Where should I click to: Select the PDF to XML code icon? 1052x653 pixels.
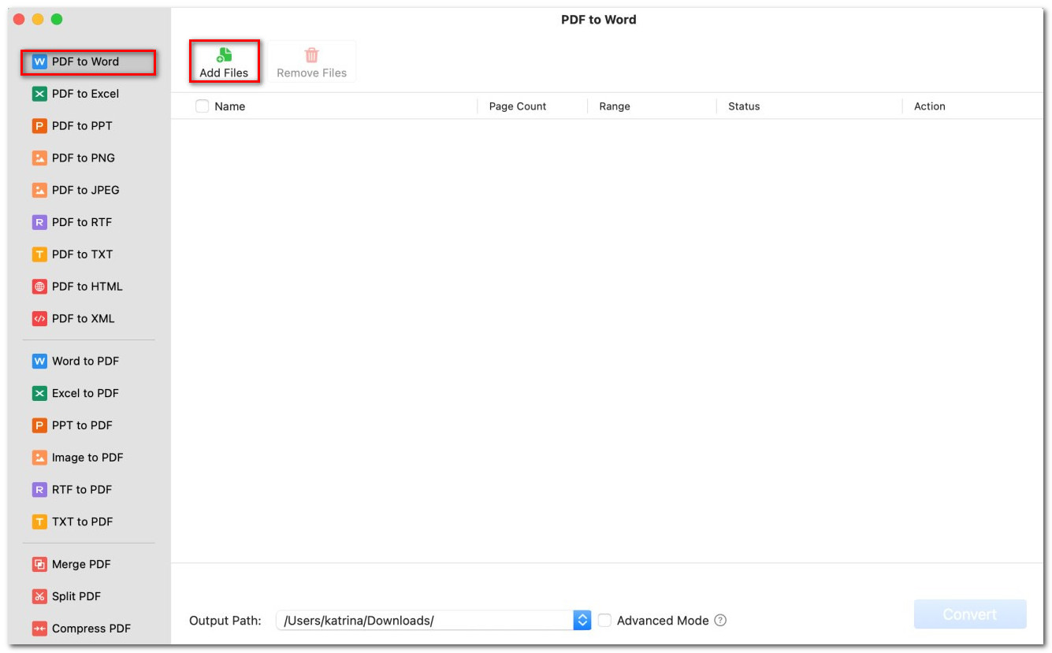39,319
